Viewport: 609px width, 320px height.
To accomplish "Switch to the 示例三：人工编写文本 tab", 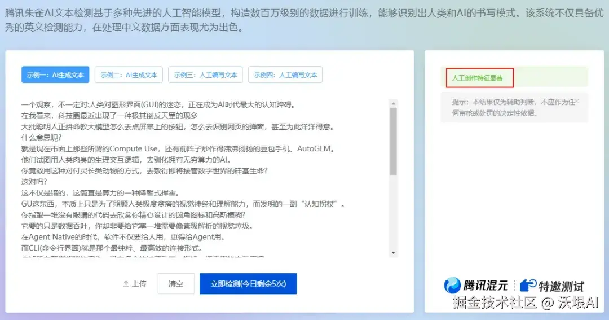I will pyautogui.click(x=205, y=74).
